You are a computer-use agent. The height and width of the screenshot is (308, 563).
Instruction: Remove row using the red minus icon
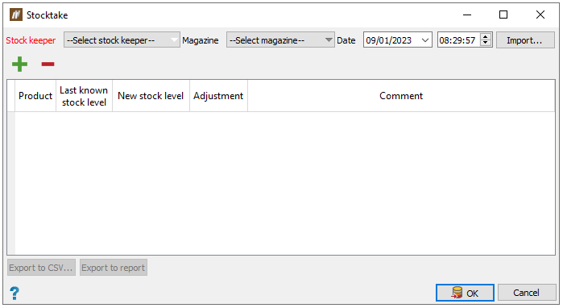click(x=48, y=65)
